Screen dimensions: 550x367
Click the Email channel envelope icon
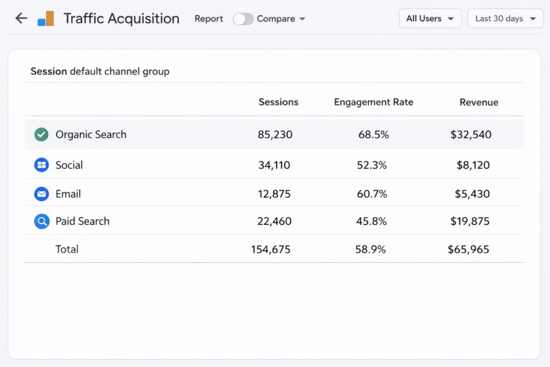pyautogui.click(x=41, y=194)
